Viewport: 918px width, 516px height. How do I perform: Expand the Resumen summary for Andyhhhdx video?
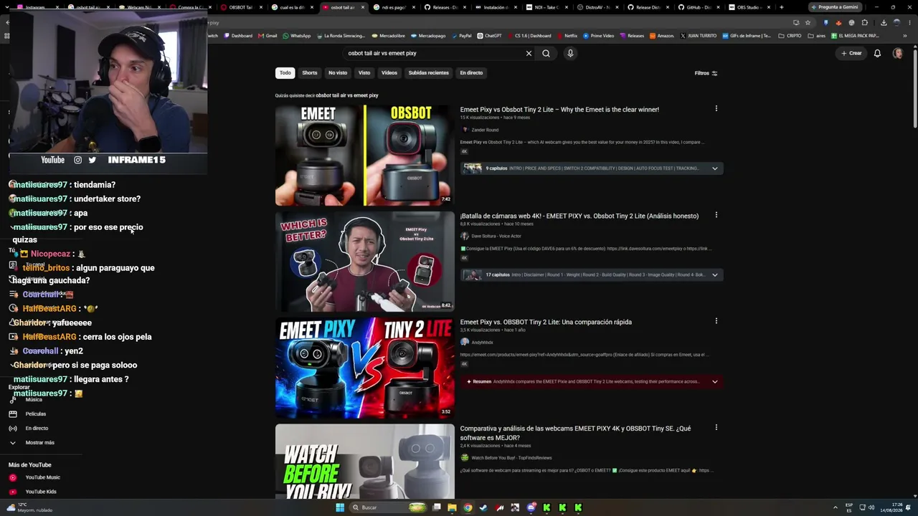point(714,381)
